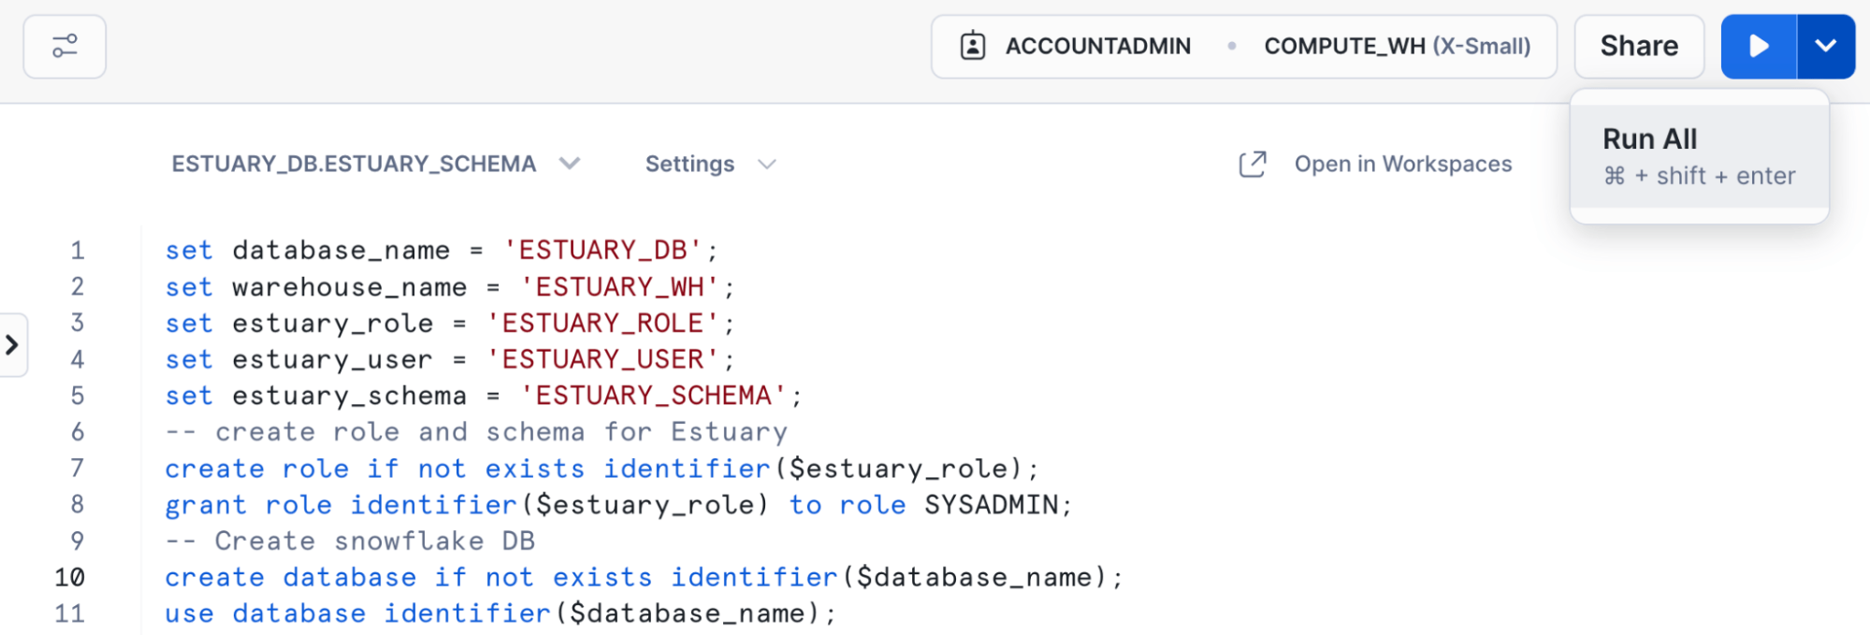Click $database_name on line 10
The height and width of the screenshot is (636, 1870).
pyautogui.click(x=976, y=578)
